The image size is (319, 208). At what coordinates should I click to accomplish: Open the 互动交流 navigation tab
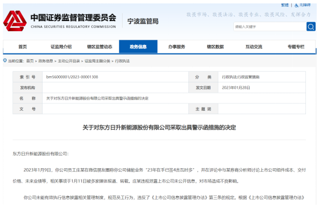tap(254, 47)
